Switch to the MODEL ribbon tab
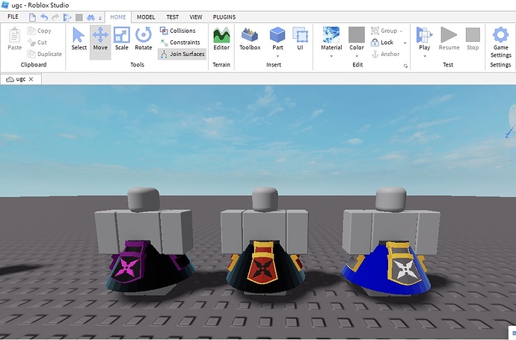Viewport: 516px width, 340px height. tap(146, 17)
